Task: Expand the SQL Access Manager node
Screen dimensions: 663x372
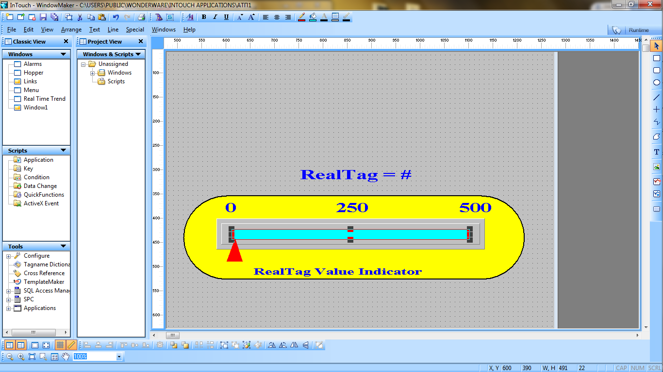Action: [x=8, y=291]
